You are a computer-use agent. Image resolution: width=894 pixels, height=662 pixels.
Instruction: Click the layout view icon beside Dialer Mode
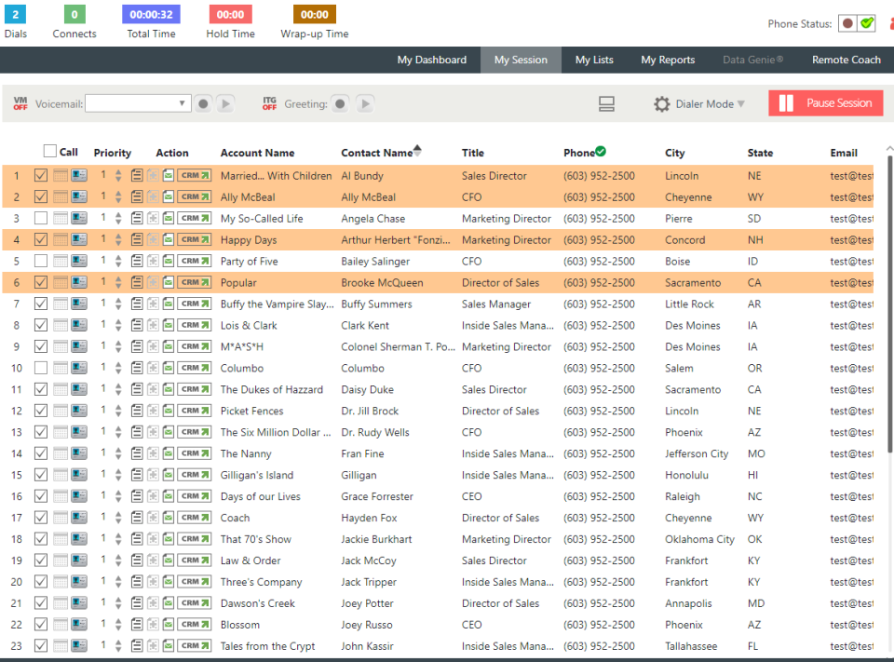pos(606,103)
